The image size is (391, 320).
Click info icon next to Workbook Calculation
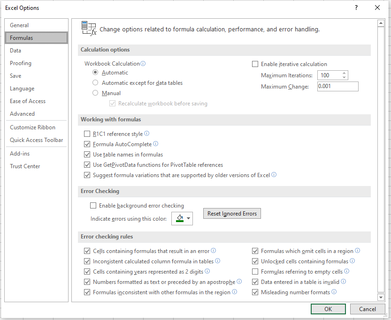click(143, 64)
